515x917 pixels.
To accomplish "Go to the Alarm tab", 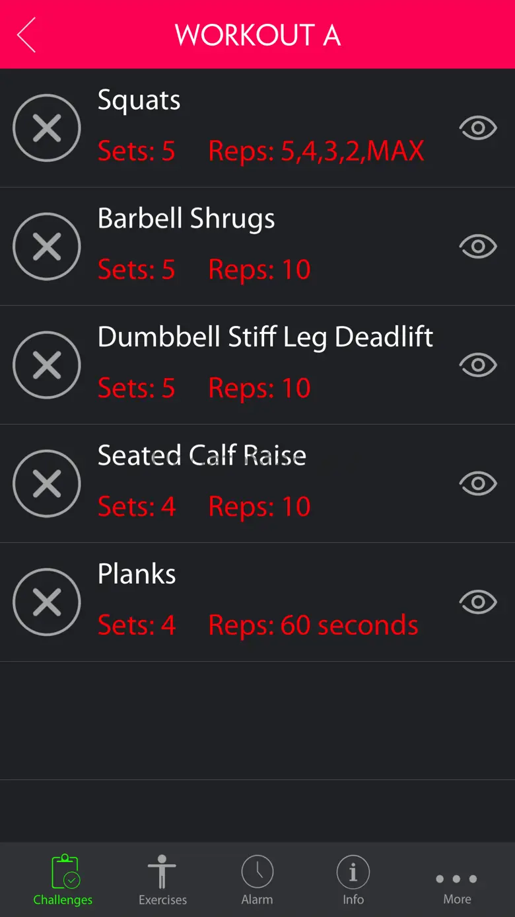I will point(257,880).
